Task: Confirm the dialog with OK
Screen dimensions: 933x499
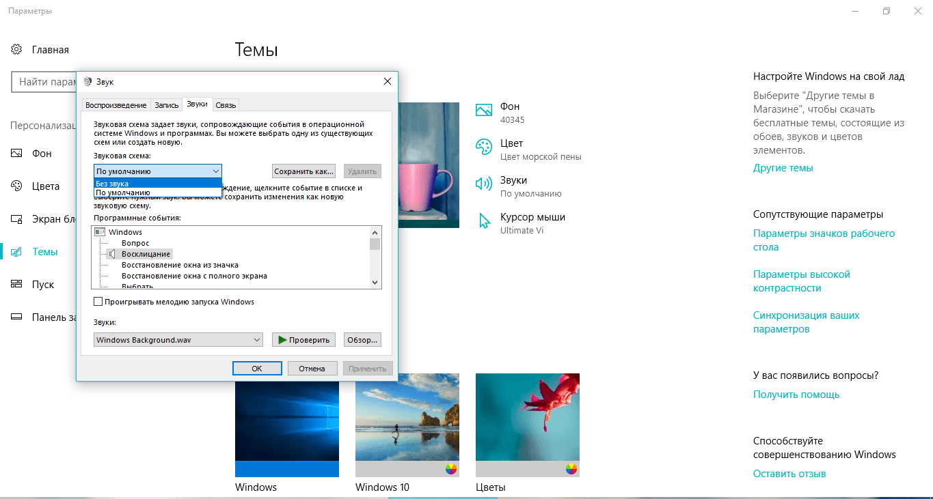Action: coord(257,368)
